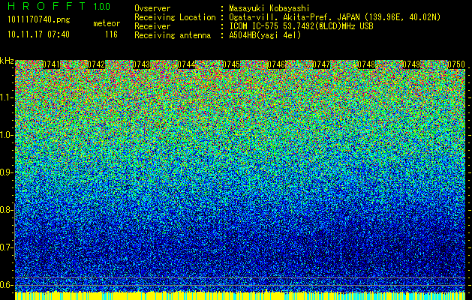Click the meteor count 116
Image resolution: width=472 pixels, height=300 pixels.
click(111, 34)
